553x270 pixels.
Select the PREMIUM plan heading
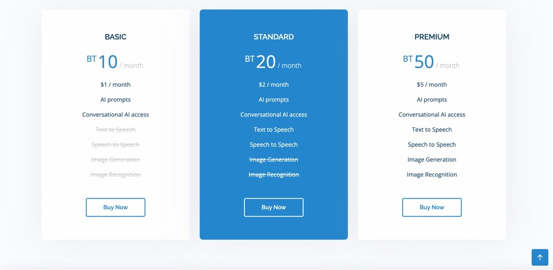[432, 37]
